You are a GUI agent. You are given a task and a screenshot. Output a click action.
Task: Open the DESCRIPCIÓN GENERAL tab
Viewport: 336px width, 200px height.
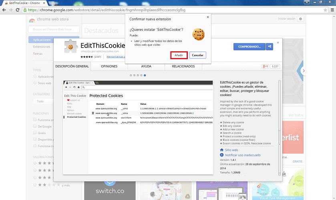[72, 66]
